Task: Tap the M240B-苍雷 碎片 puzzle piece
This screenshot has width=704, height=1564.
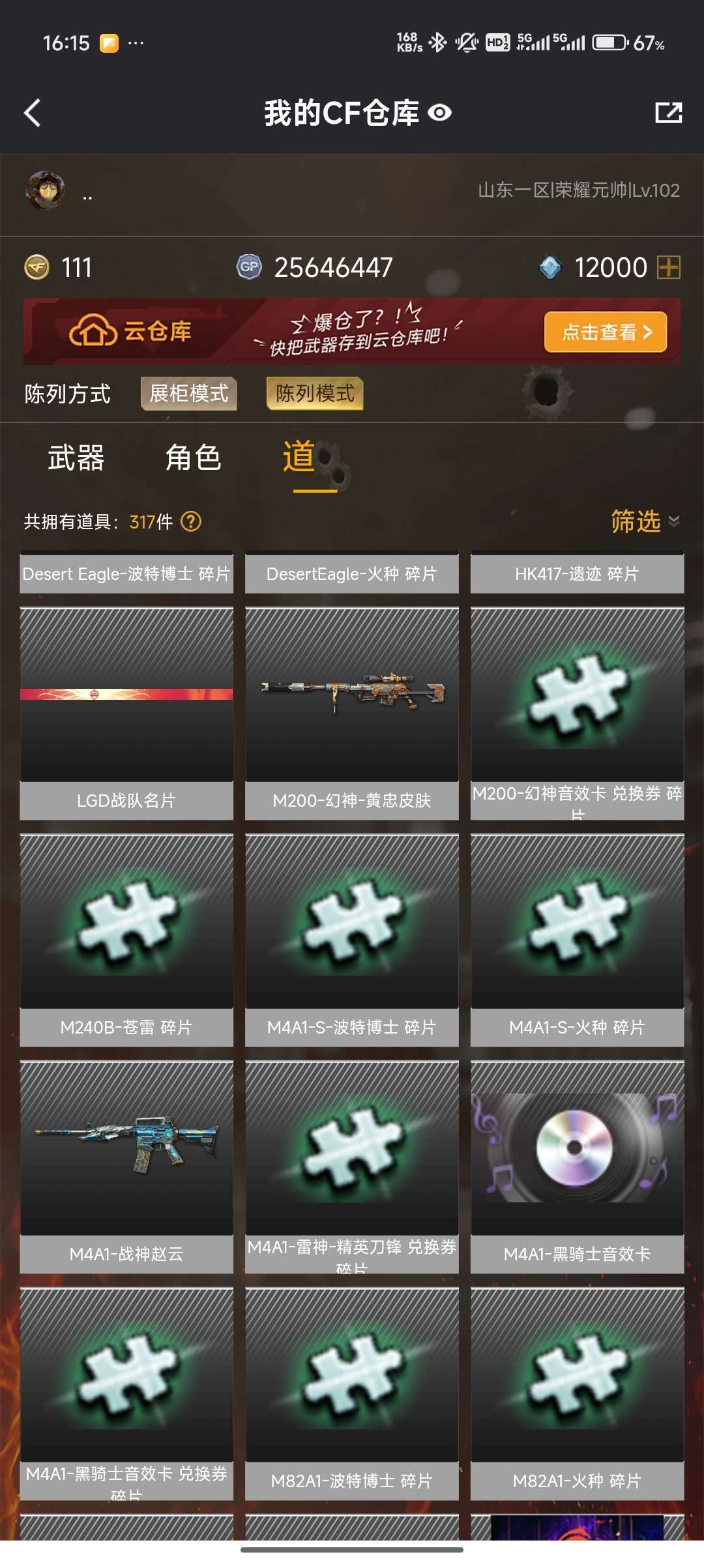Action: 126,921
